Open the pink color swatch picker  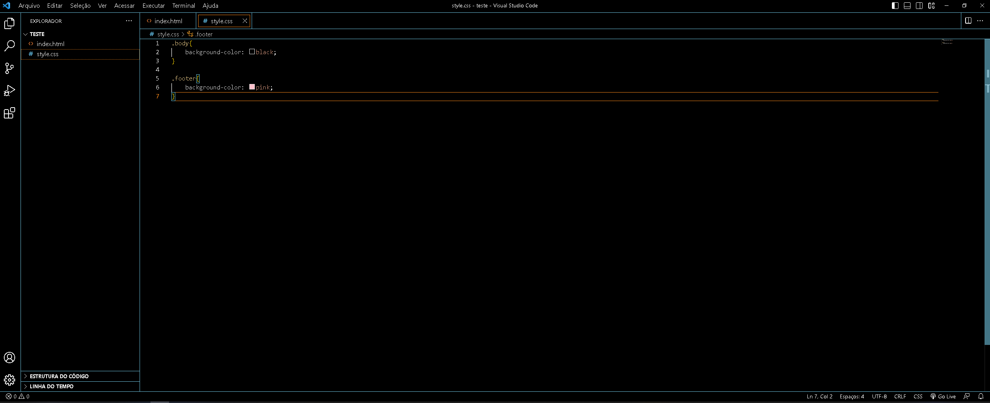pos(252,87)
